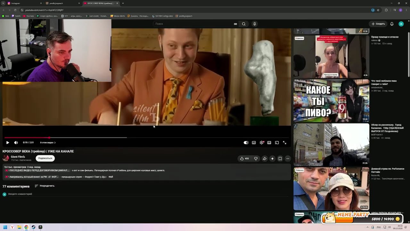Mute the video volume speaker icon
This screenshot has width=410, height=231.
pyautogui.click(x=16, y=142)
